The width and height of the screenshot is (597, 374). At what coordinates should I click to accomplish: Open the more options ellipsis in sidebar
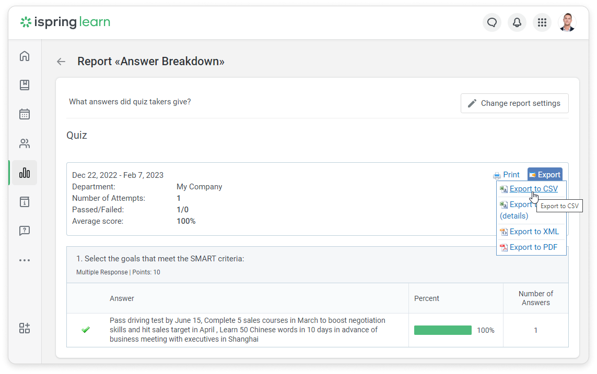25,260
